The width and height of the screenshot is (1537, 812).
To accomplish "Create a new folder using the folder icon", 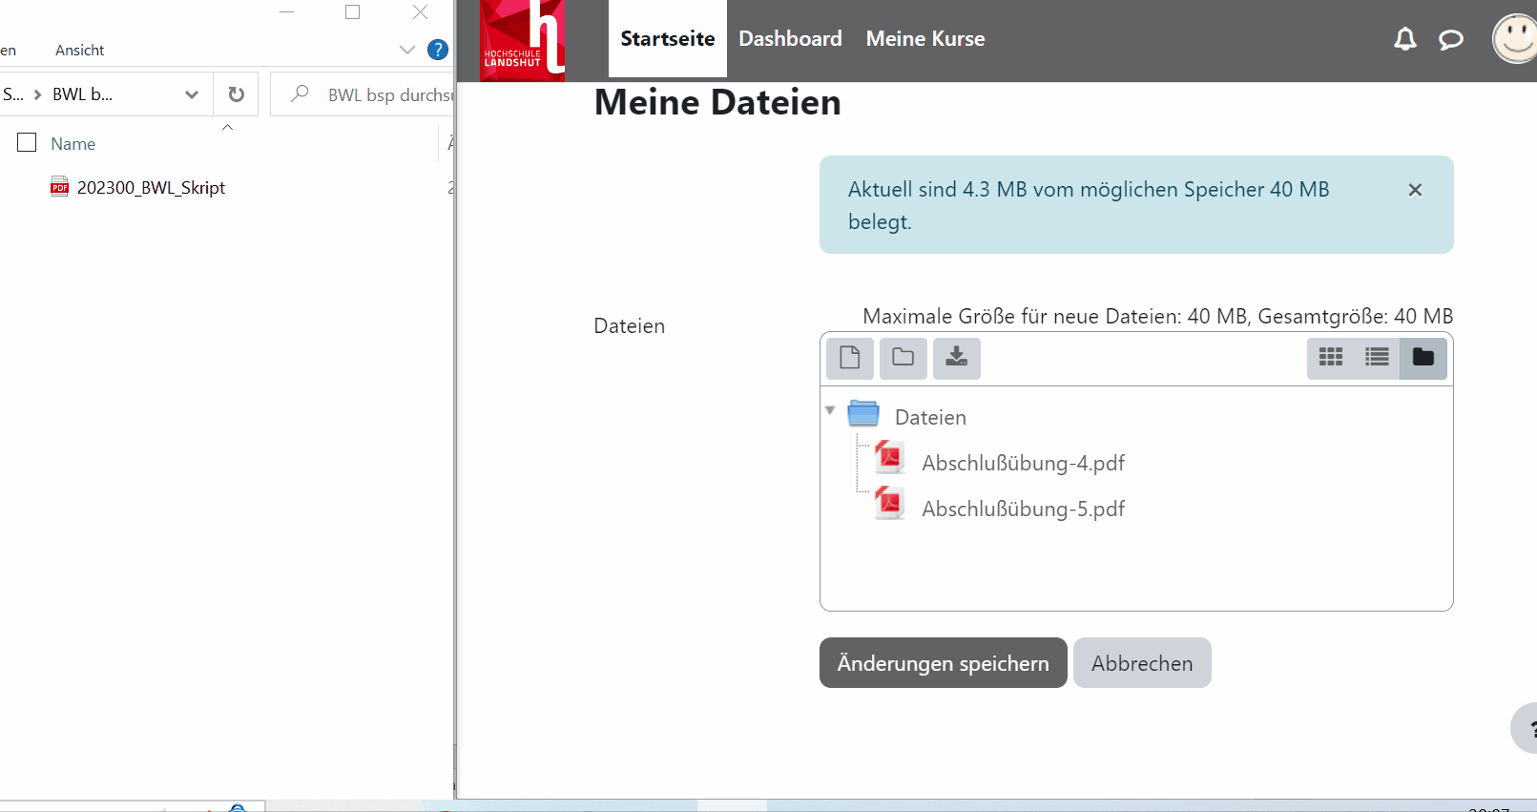I will point(903,358).
